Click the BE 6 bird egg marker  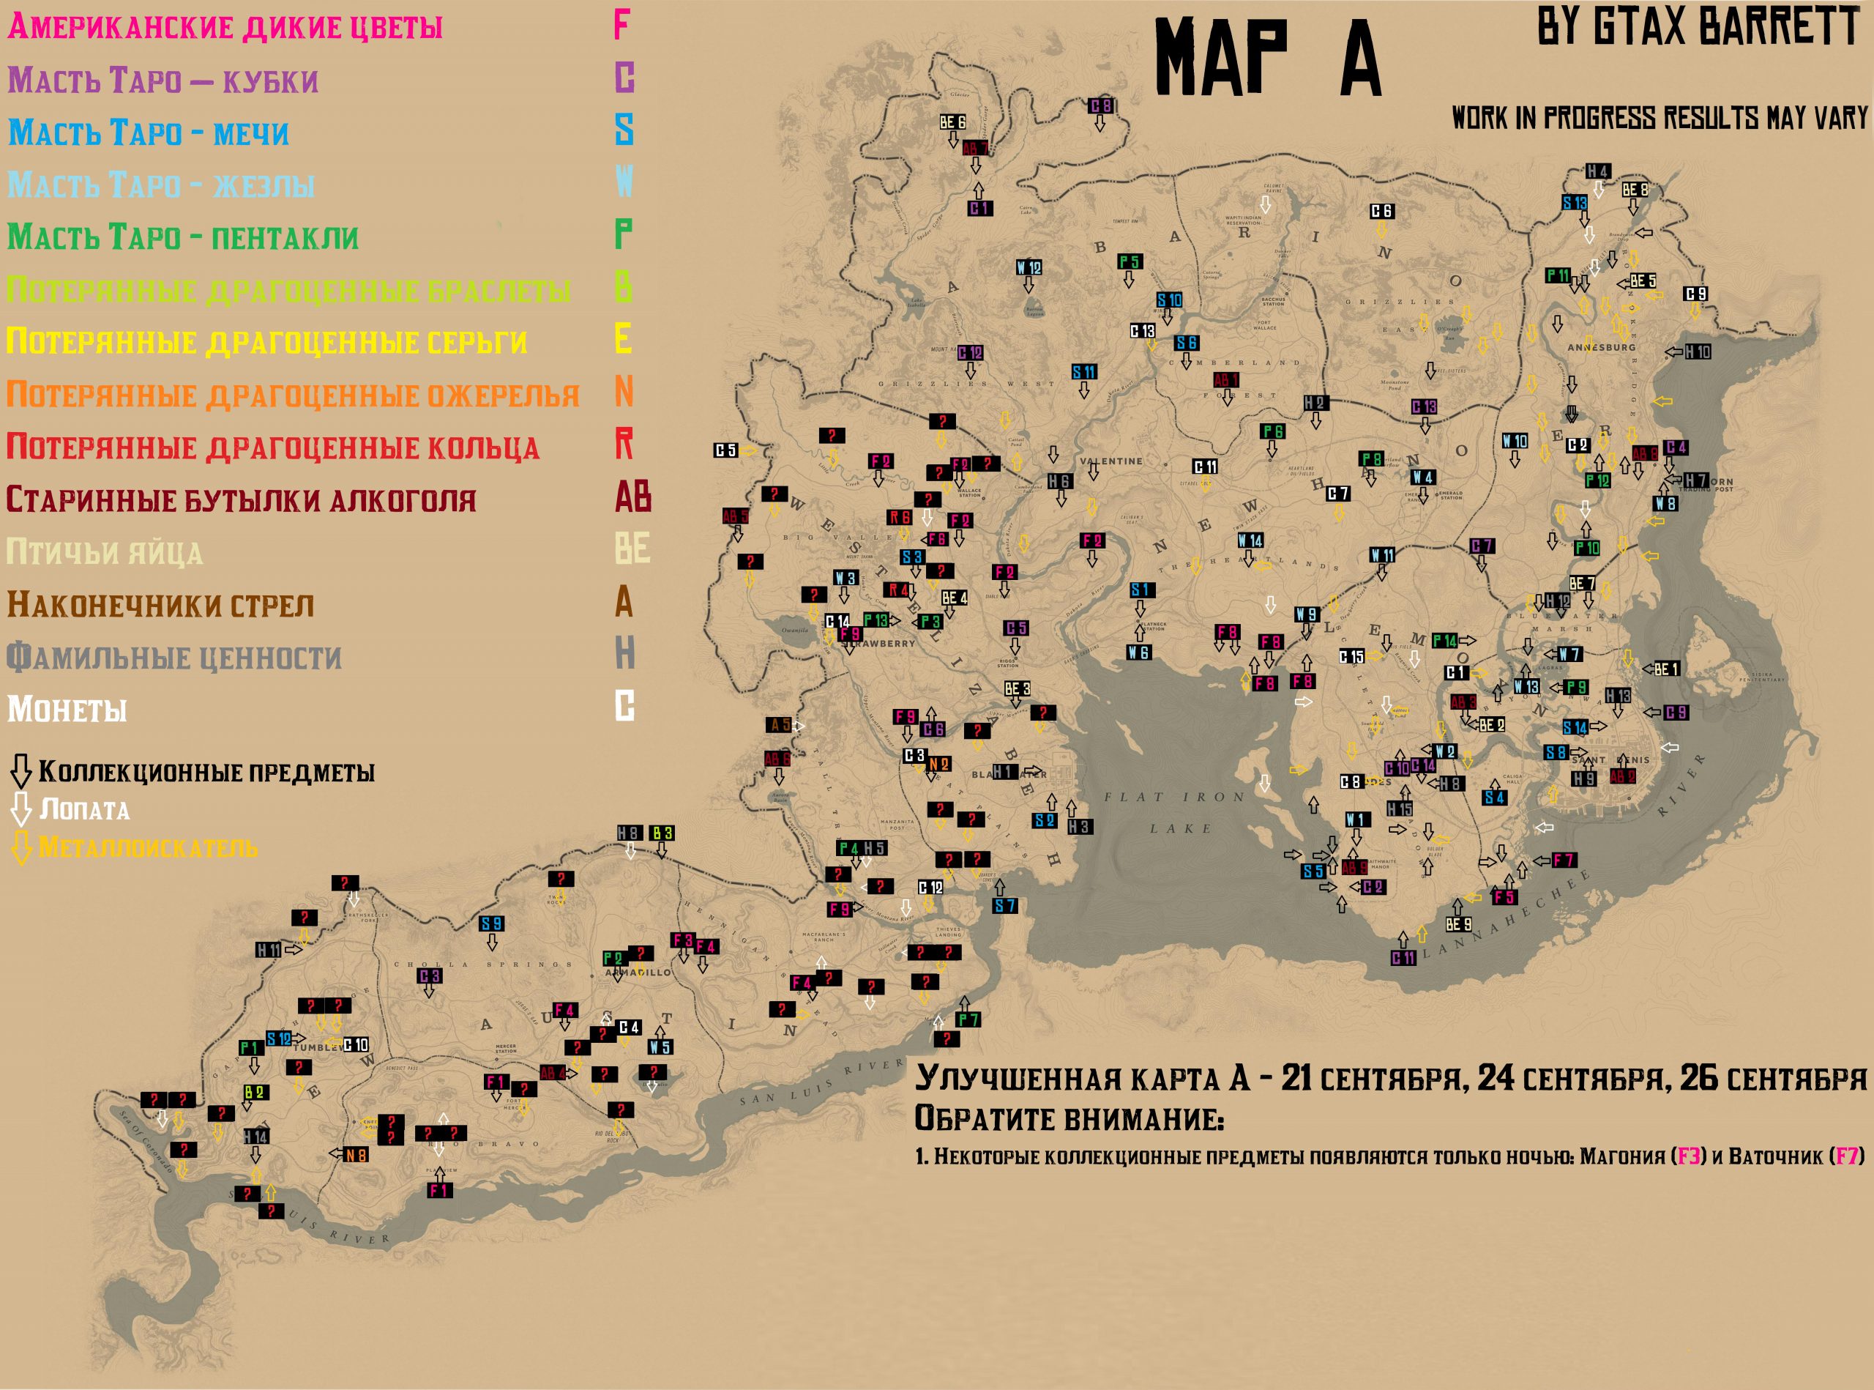(952, 122)
